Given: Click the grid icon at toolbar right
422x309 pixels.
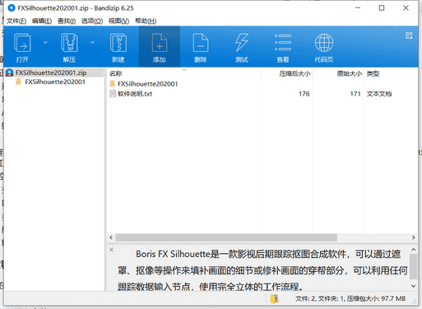Looking at the screenshot, I should coord(409,35).
